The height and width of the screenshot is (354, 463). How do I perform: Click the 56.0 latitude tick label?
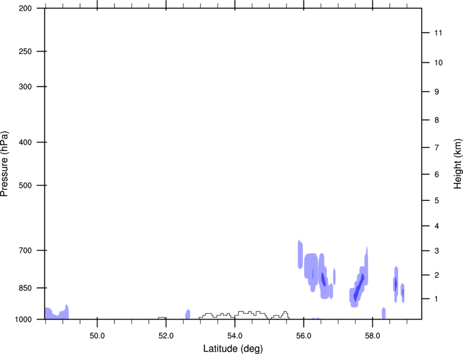pyautogui.click(x=303, y=335)
